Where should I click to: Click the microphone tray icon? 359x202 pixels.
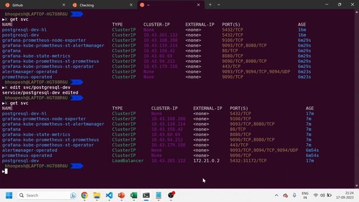point(294,195)
